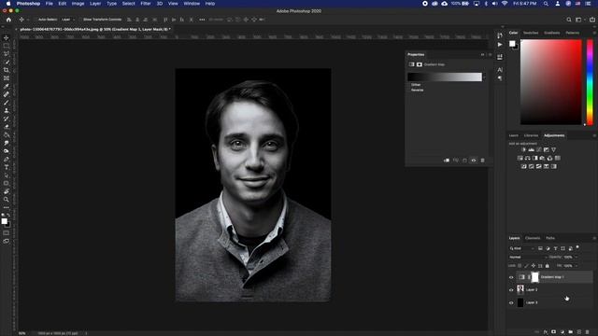Open the Color panel options menu
598x336 pixels.
(594, 33)
